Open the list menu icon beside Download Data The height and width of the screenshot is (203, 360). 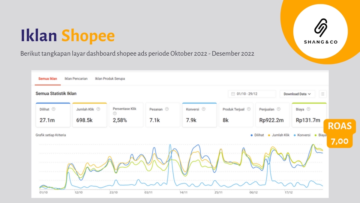[x=322, y=94]
